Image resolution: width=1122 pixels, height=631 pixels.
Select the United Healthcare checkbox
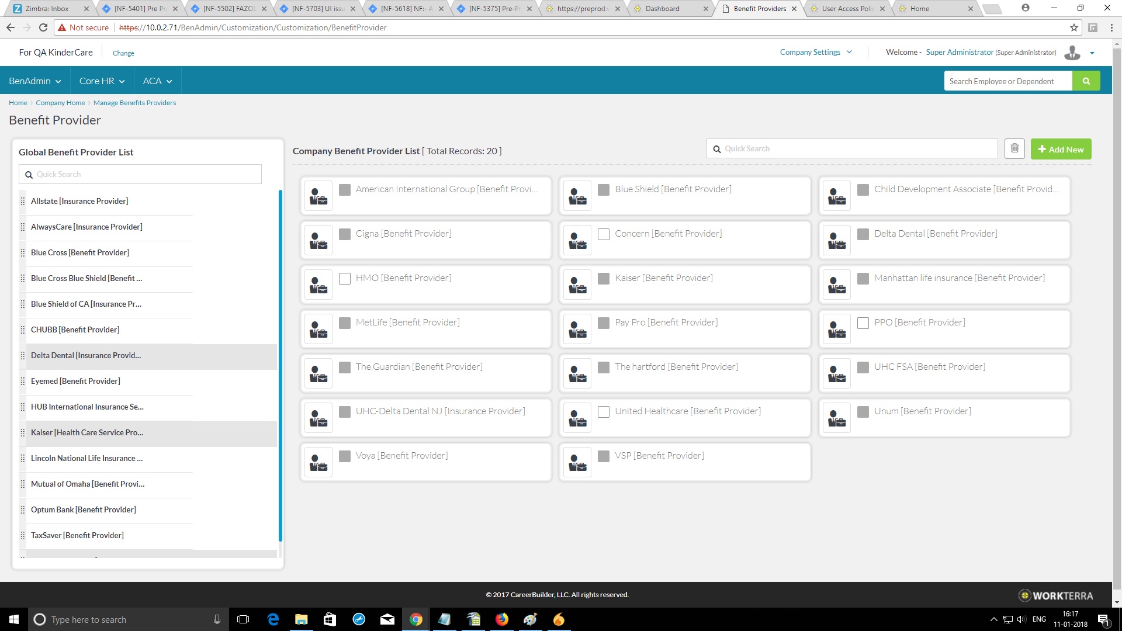(604, 411)
